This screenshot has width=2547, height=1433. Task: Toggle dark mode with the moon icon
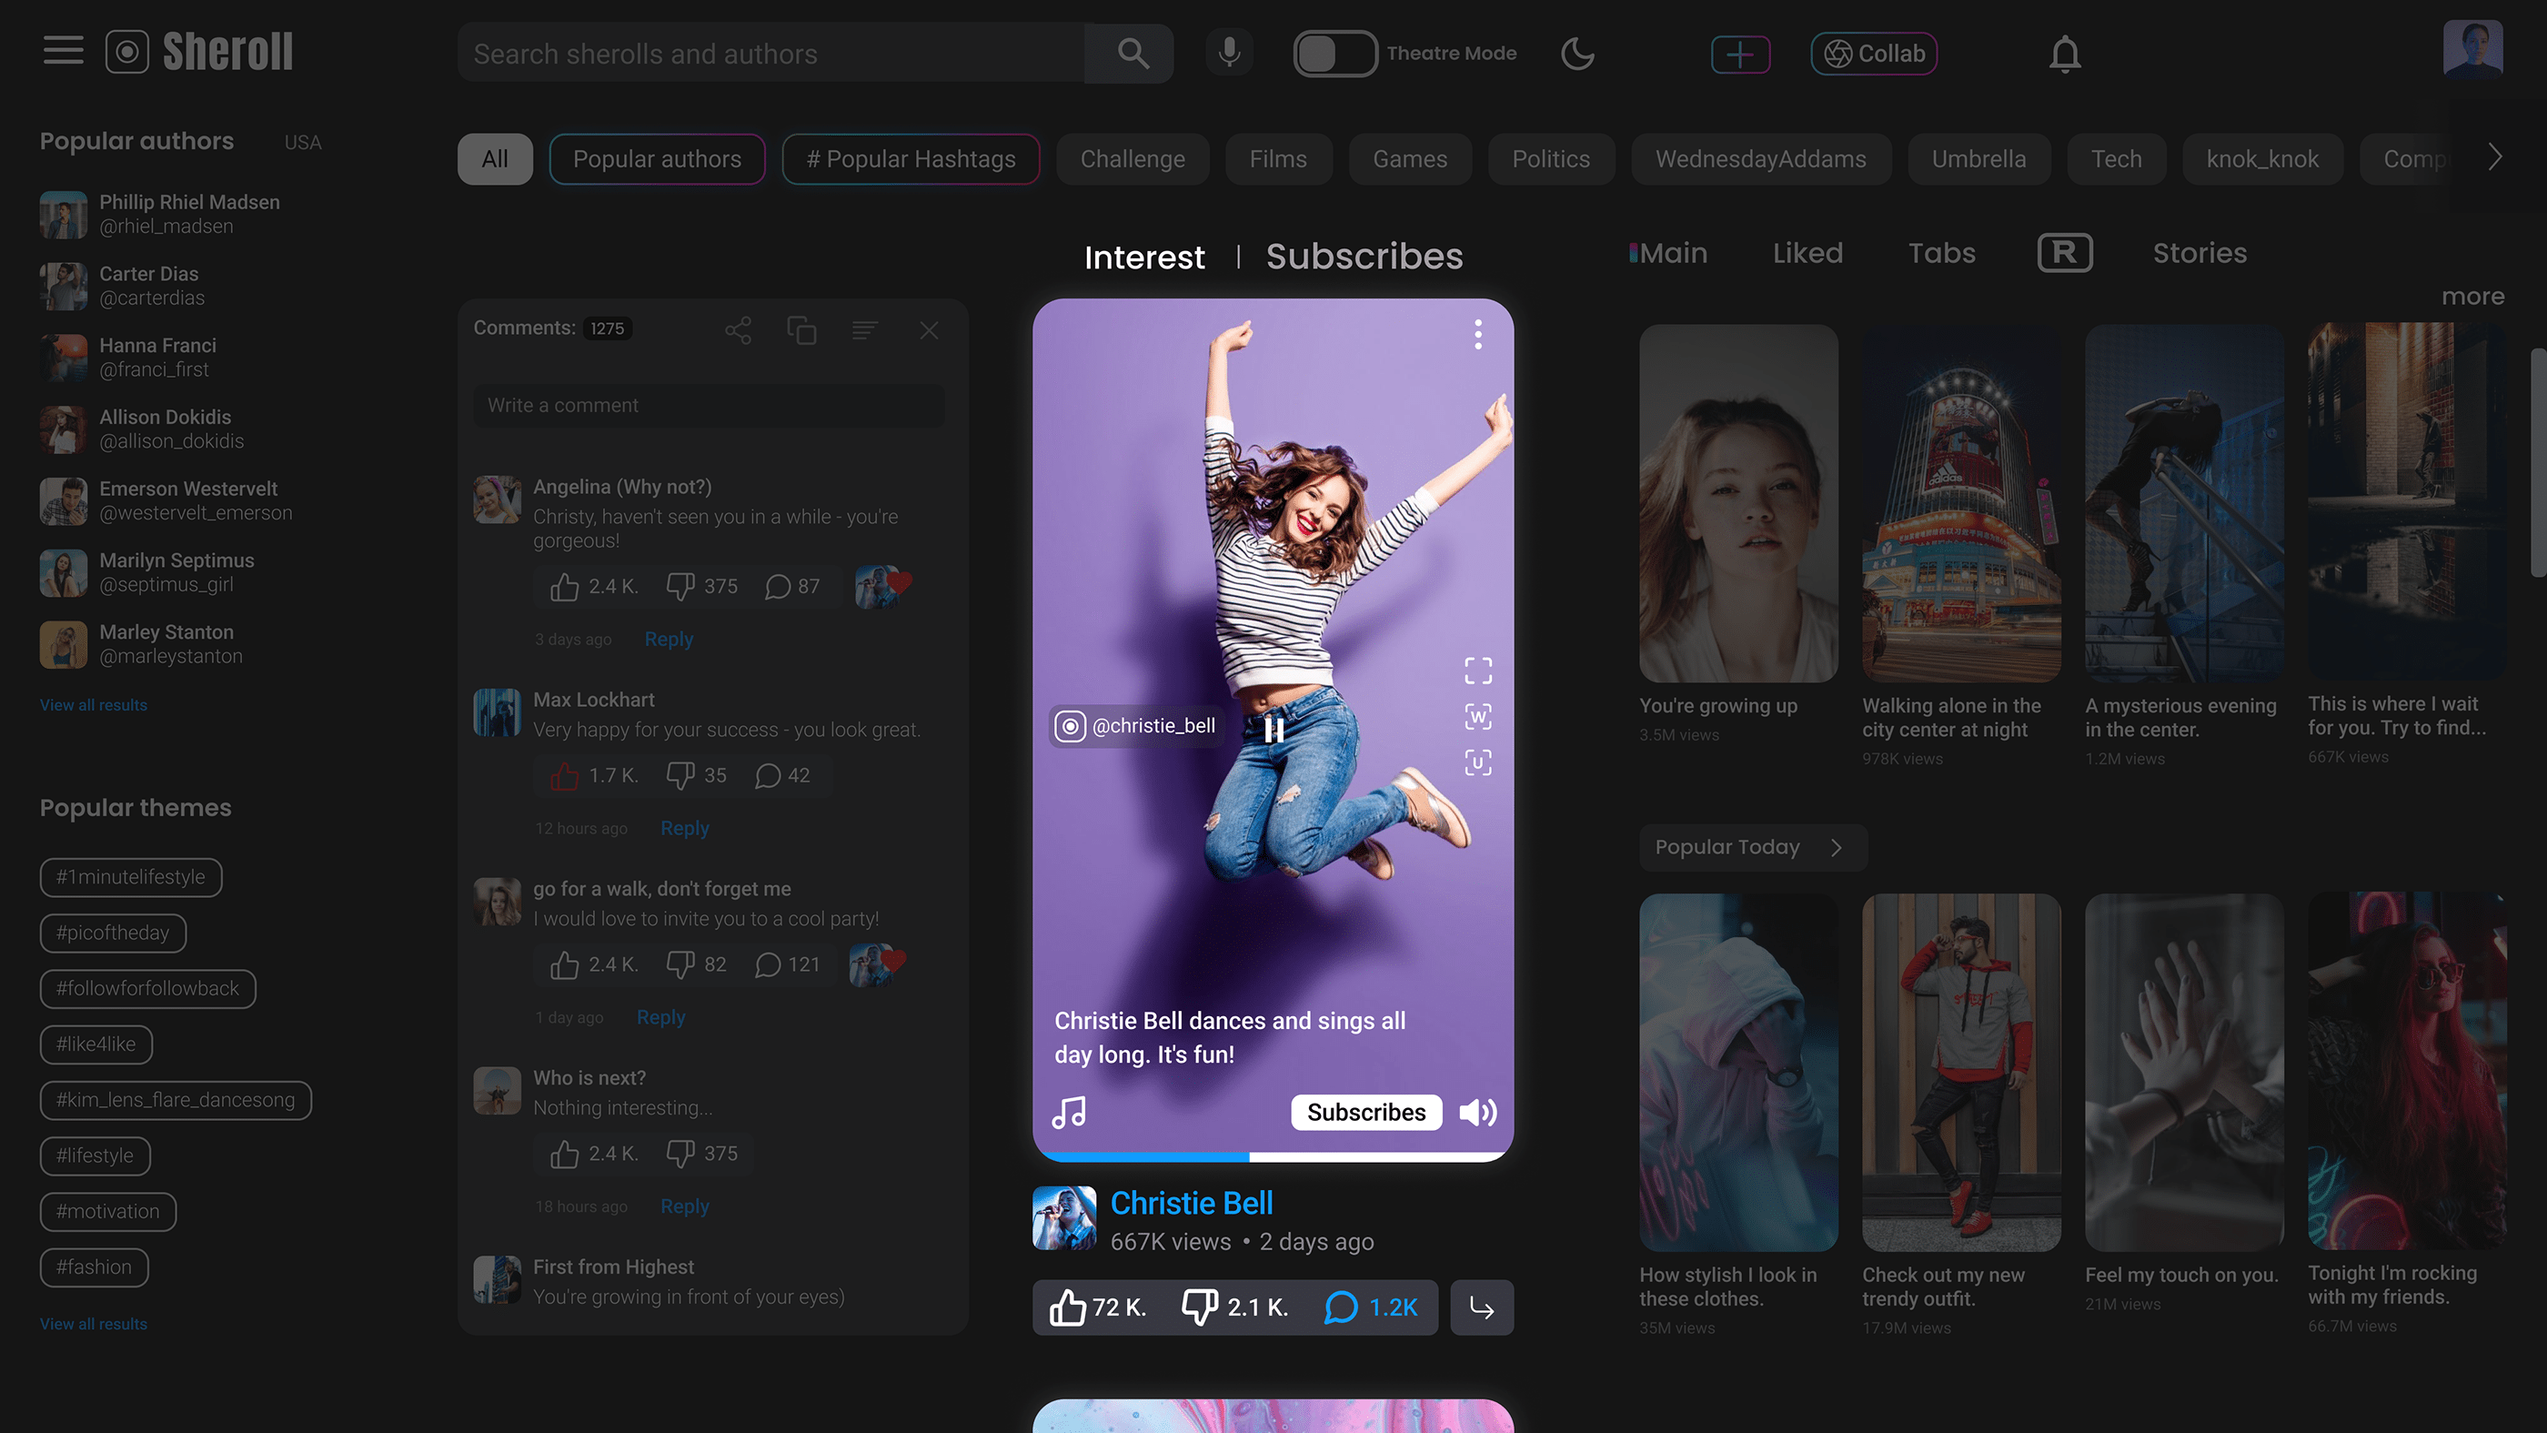[1577, 54]
